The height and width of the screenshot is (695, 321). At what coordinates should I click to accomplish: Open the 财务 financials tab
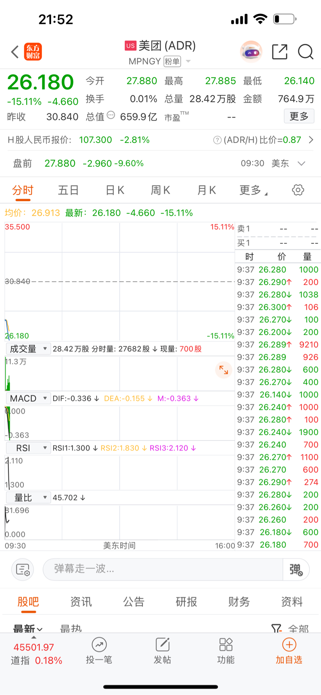point(239,602)
